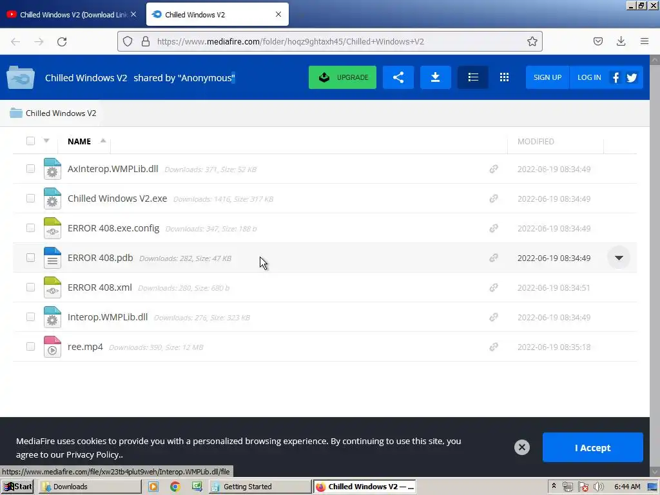Check the box for Interop.WMPLib.dll
The height and width of the screenshot is (495, 660).
click(30, 316)
